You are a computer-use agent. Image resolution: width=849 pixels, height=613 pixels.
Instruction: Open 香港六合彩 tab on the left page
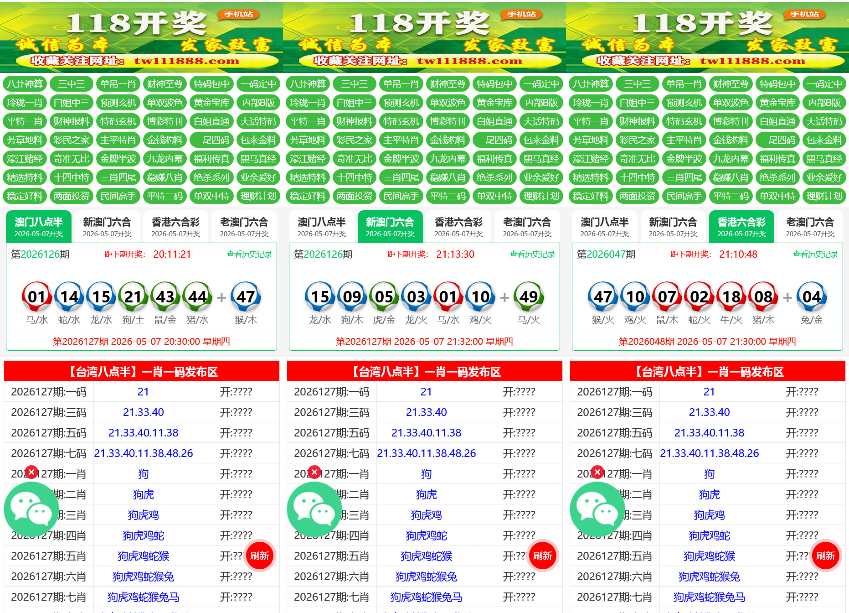pyautogui.click(x=176, y=227)
